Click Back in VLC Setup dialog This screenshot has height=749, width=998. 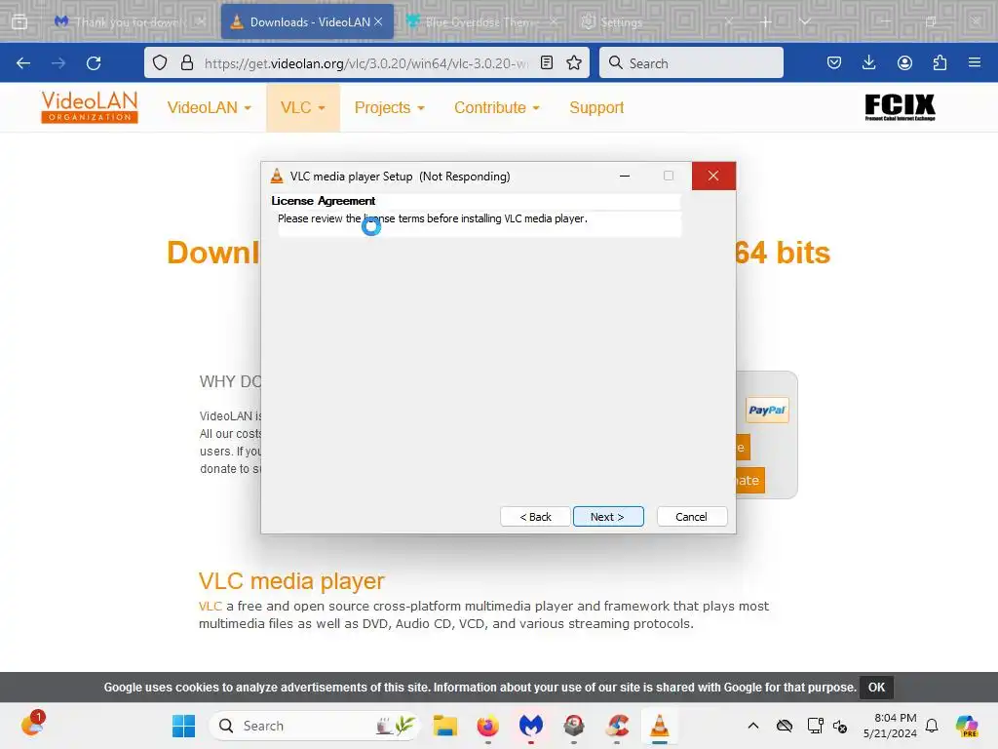(535, 517)
